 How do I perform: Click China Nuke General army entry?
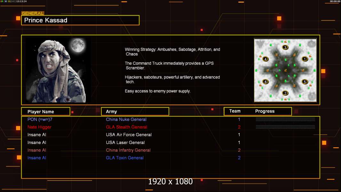126,119
